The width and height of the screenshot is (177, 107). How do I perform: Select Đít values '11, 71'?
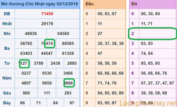(x=147, y=24)
